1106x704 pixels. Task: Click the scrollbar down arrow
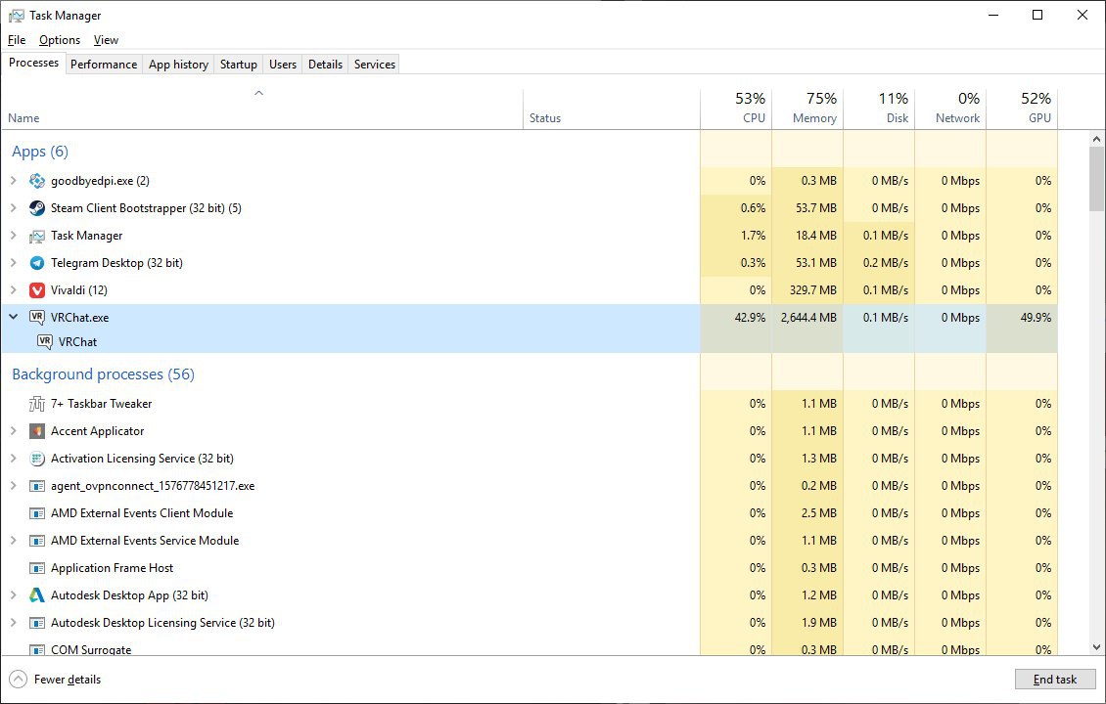pyautogui.click(x=1096, y=647)
